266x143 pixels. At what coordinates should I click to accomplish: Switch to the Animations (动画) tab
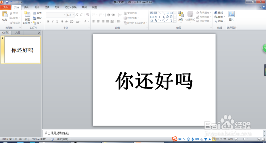pyautogui.click(x=57, y=7)
